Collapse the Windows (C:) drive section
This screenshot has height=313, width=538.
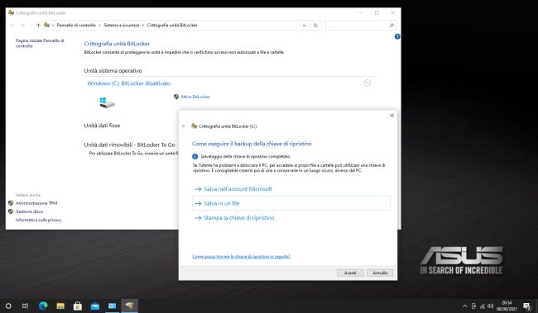point(367,83)
